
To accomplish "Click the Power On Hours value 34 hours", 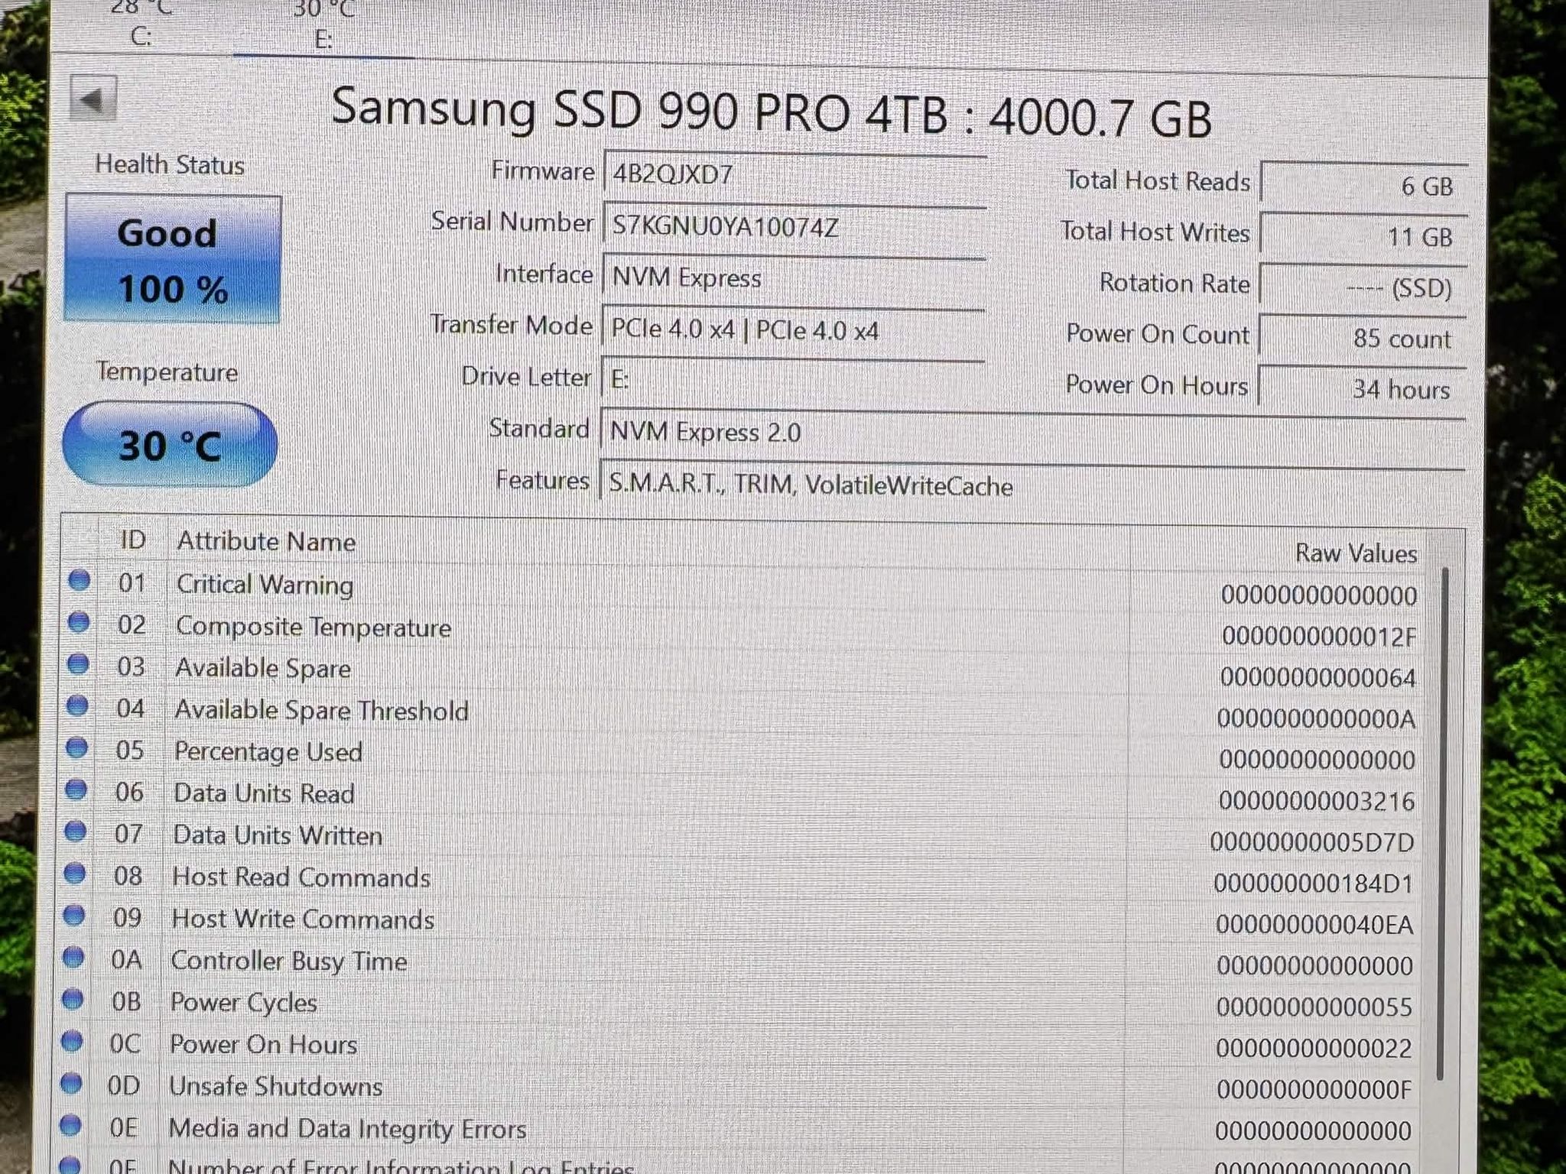I will [1363, 390].
